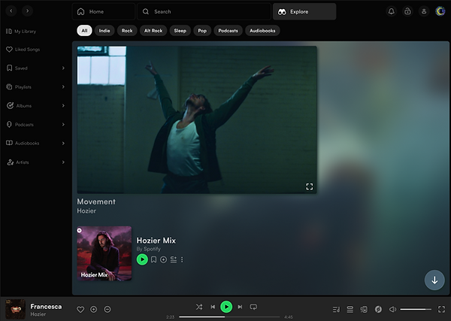Select the Indie filter chip

(104, 31)
